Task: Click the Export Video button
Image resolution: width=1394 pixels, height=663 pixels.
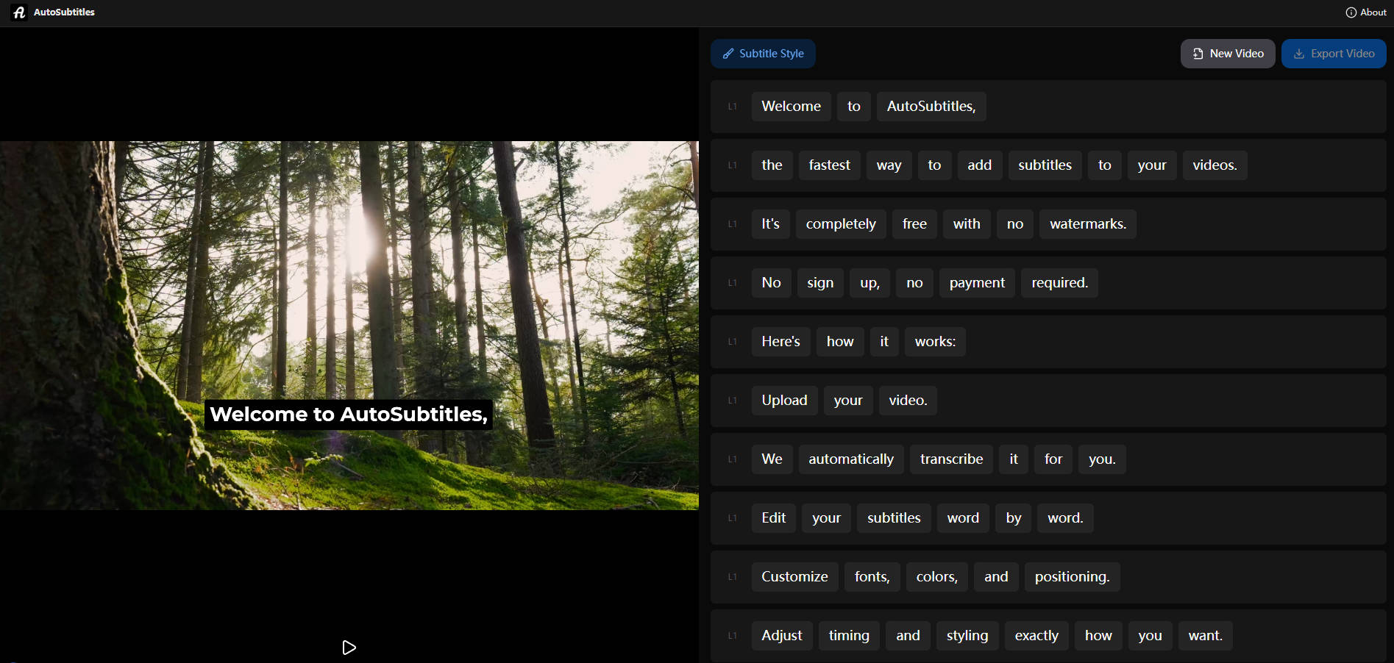Action: click(1334, 53)
